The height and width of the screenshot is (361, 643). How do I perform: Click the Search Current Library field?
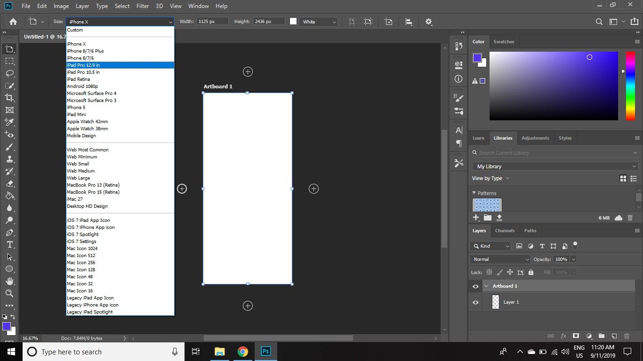(555, 153)
